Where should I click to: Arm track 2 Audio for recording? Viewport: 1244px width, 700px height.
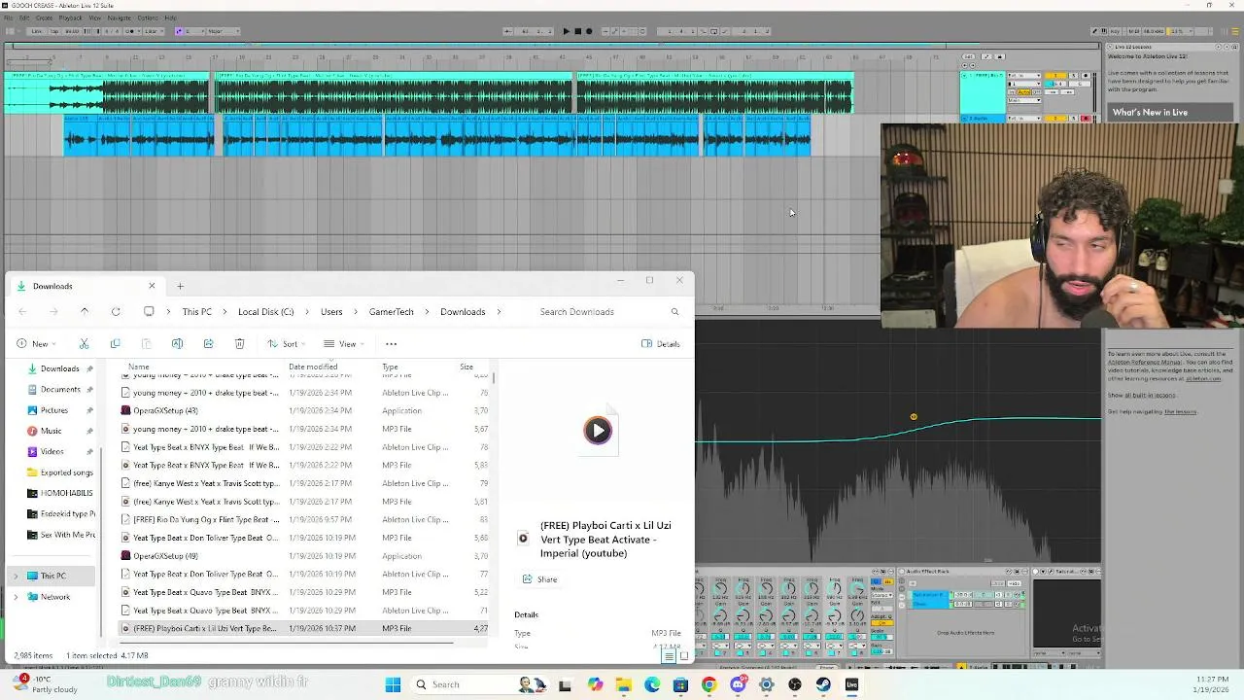point(1086,119)
